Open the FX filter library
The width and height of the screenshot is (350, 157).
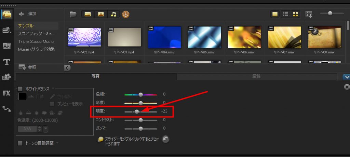(x=6, y=93)
